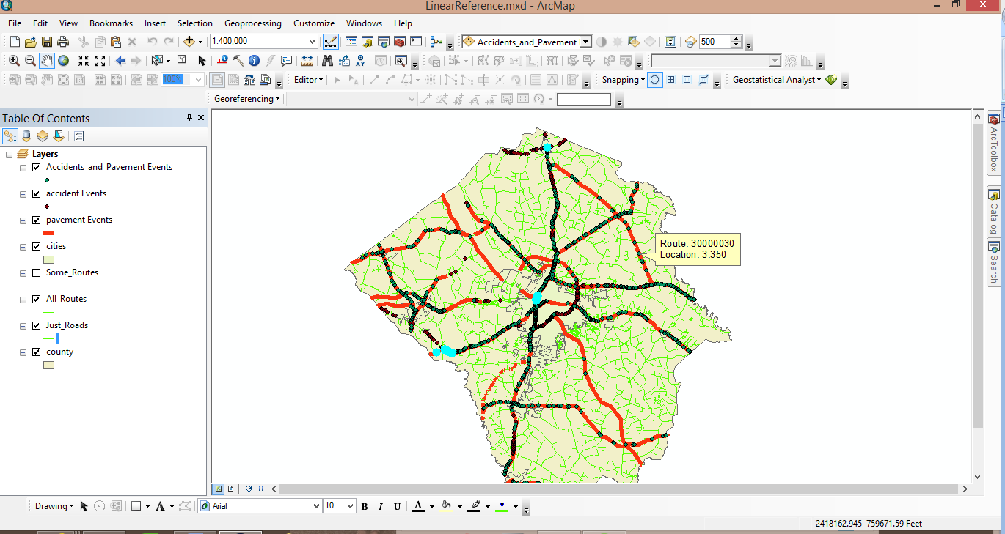This screenshot has height=534, width=1005.
Task: Click the county layer fill color swatch
Action: [48, 365]
